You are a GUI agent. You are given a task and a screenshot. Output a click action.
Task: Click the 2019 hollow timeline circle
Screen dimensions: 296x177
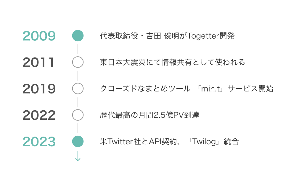pos(78,88)
